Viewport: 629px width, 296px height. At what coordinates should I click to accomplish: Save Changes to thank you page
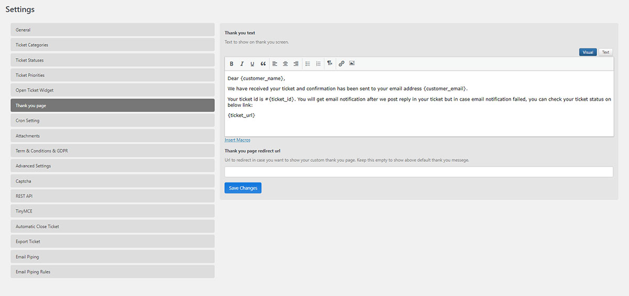pyautogui.click(x=243, y=188)
